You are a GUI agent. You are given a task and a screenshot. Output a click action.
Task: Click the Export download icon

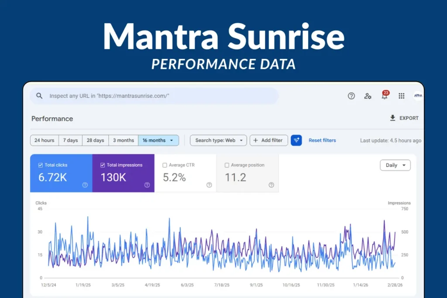coord(393,118)
